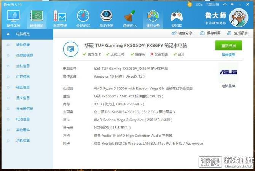The height and width of the screenshot is (171, 255).
Task: Click the 保存截屏 camera screenshot icon
Action: point(202,34)
